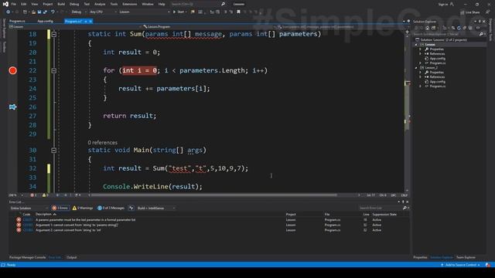The width and height of the screenshot is (495, 278).
Task: Open the Entire Solution scope dropdown
Action: tap(29, 208)
